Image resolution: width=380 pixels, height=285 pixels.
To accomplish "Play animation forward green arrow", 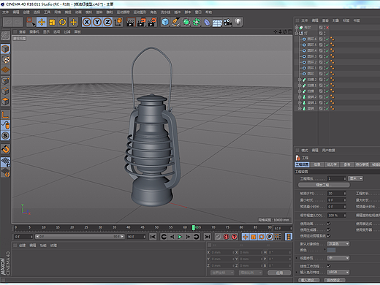I will (x=180, y=237).
